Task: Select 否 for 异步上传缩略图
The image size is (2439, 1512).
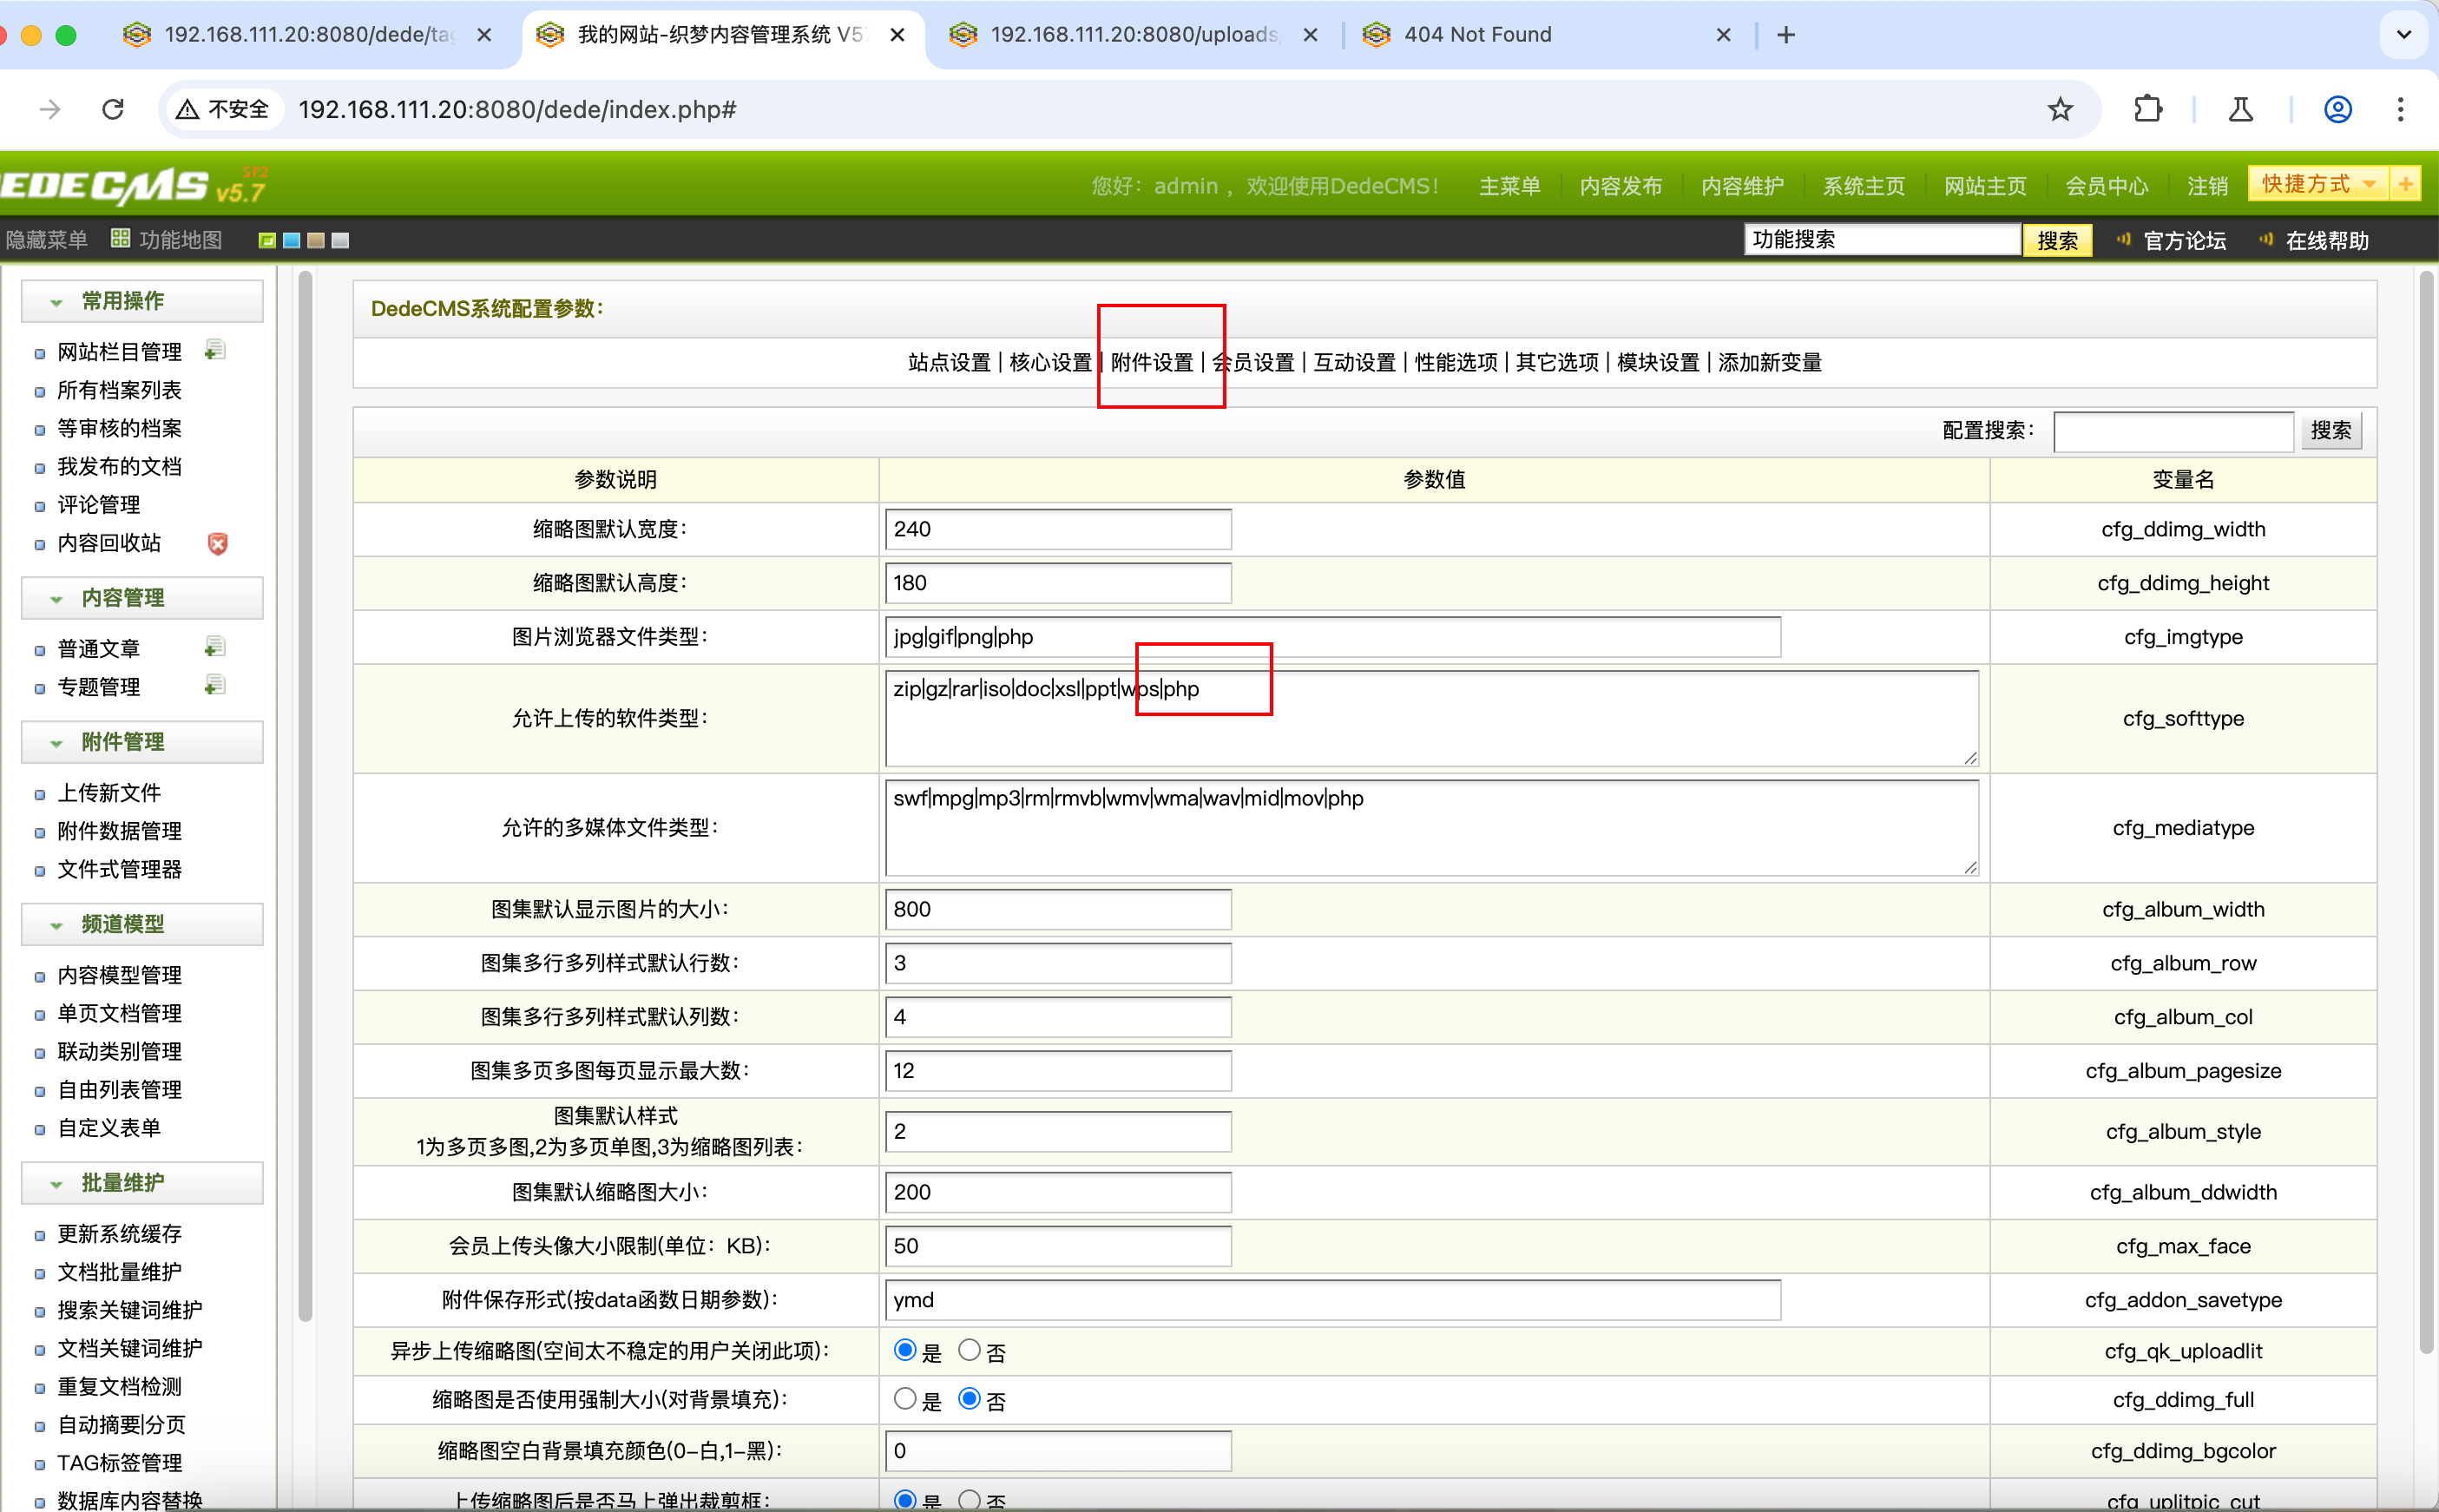Action: coord(968,1350)
